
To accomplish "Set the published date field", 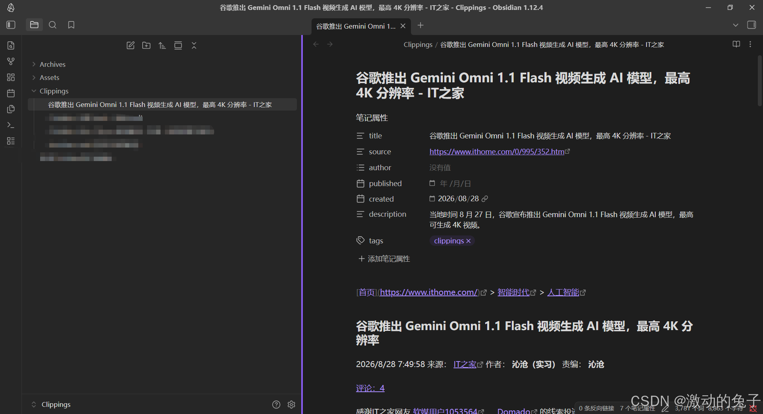I will point(455,183).
